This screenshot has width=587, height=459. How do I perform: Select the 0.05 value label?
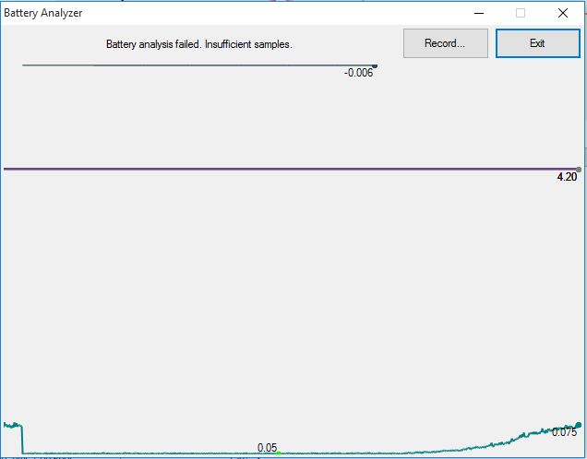point(267,448)
